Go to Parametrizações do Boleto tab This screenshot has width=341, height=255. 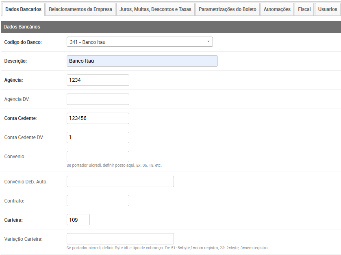(227, 9)
